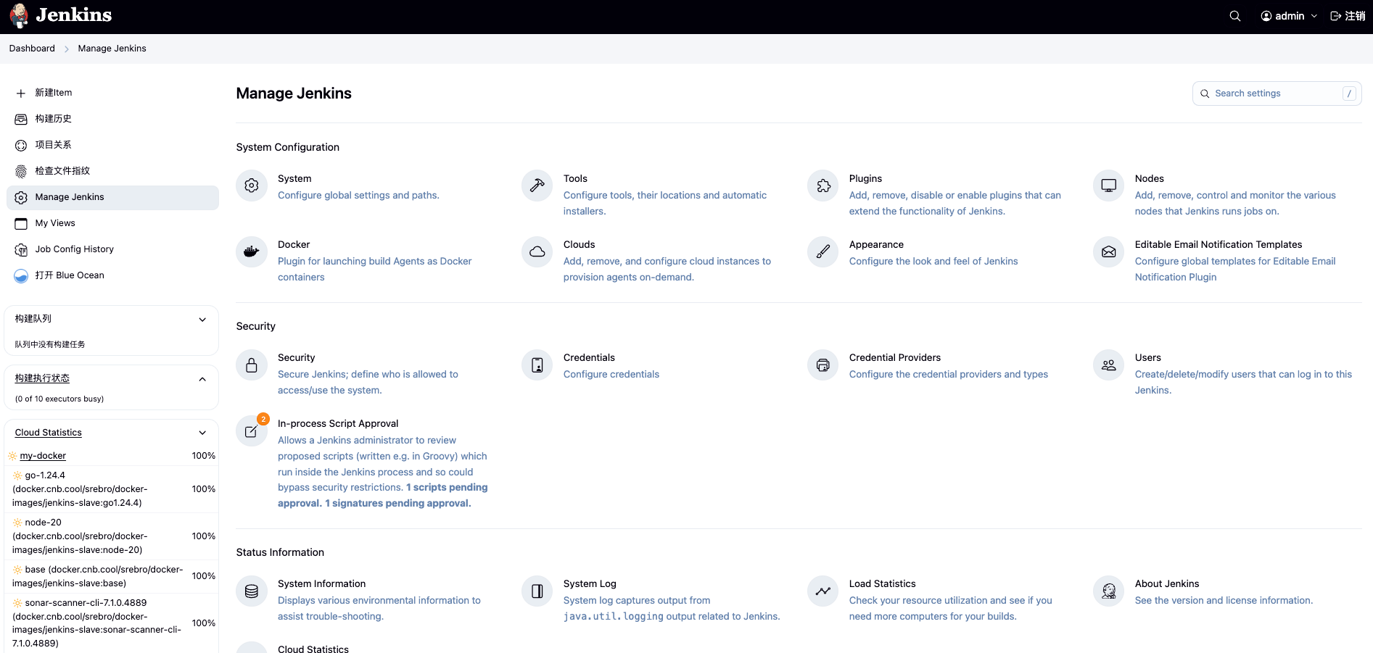The height and width of the screenshot is (653, 1373).
Task: Click the Docker whale icon
Action: pyautogui.click(x=252, y=251)
